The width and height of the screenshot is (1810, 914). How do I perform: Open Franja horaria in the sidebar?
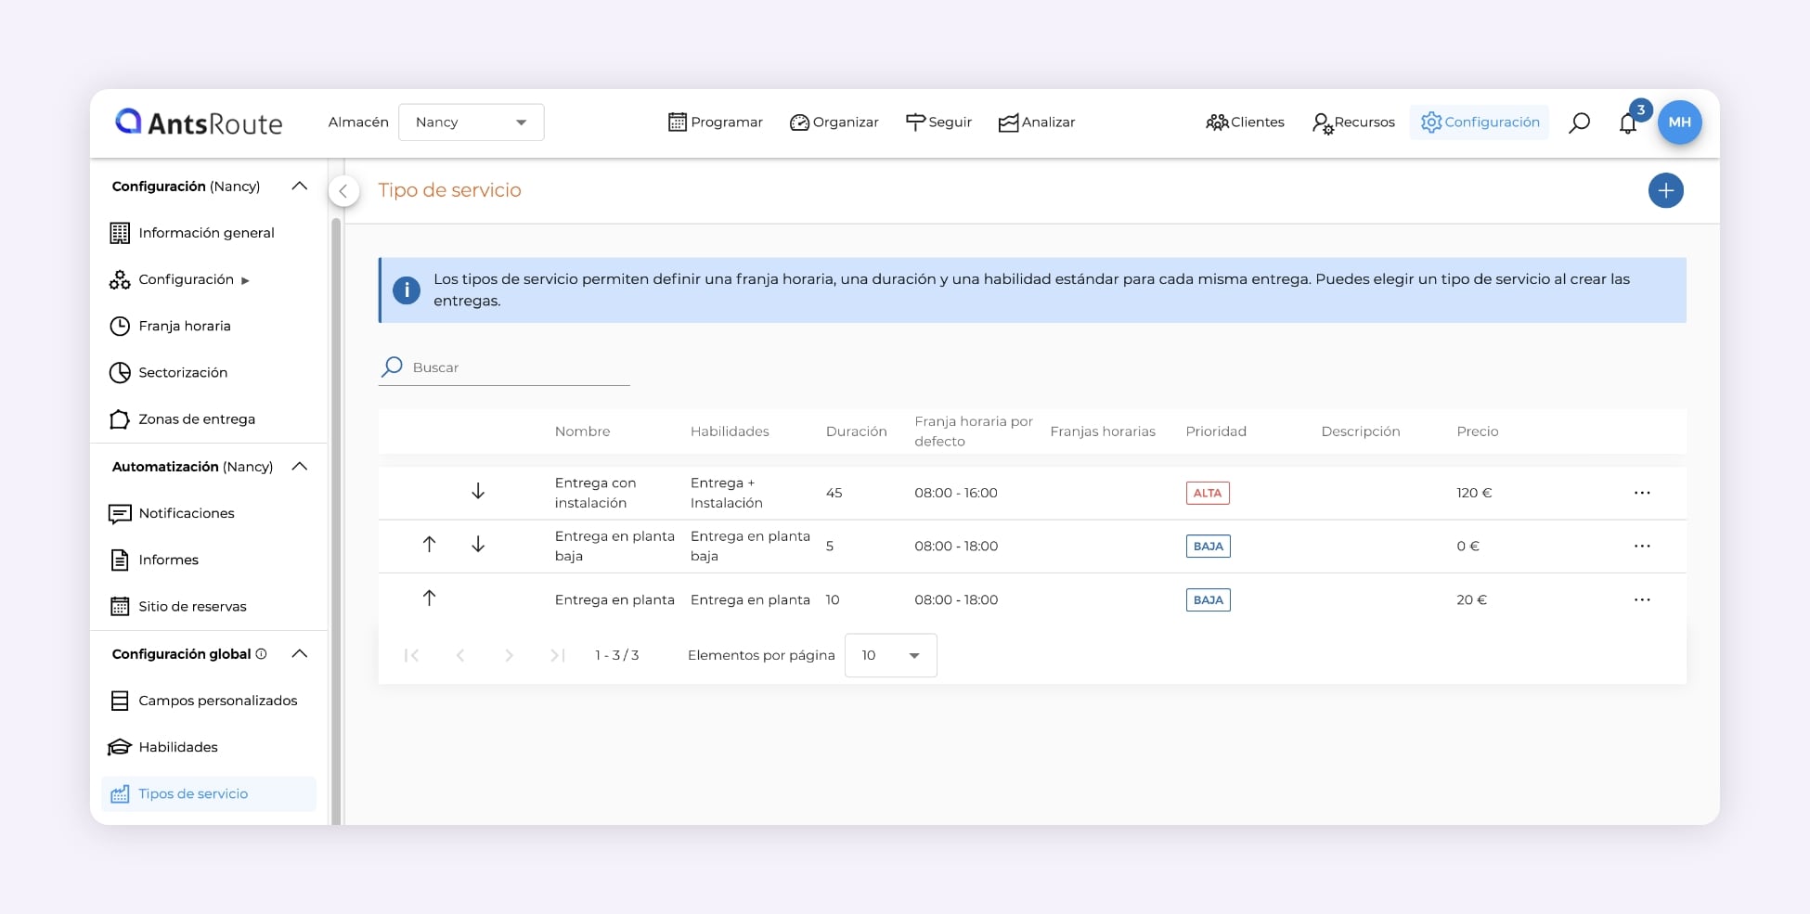(x=184, y=326)
